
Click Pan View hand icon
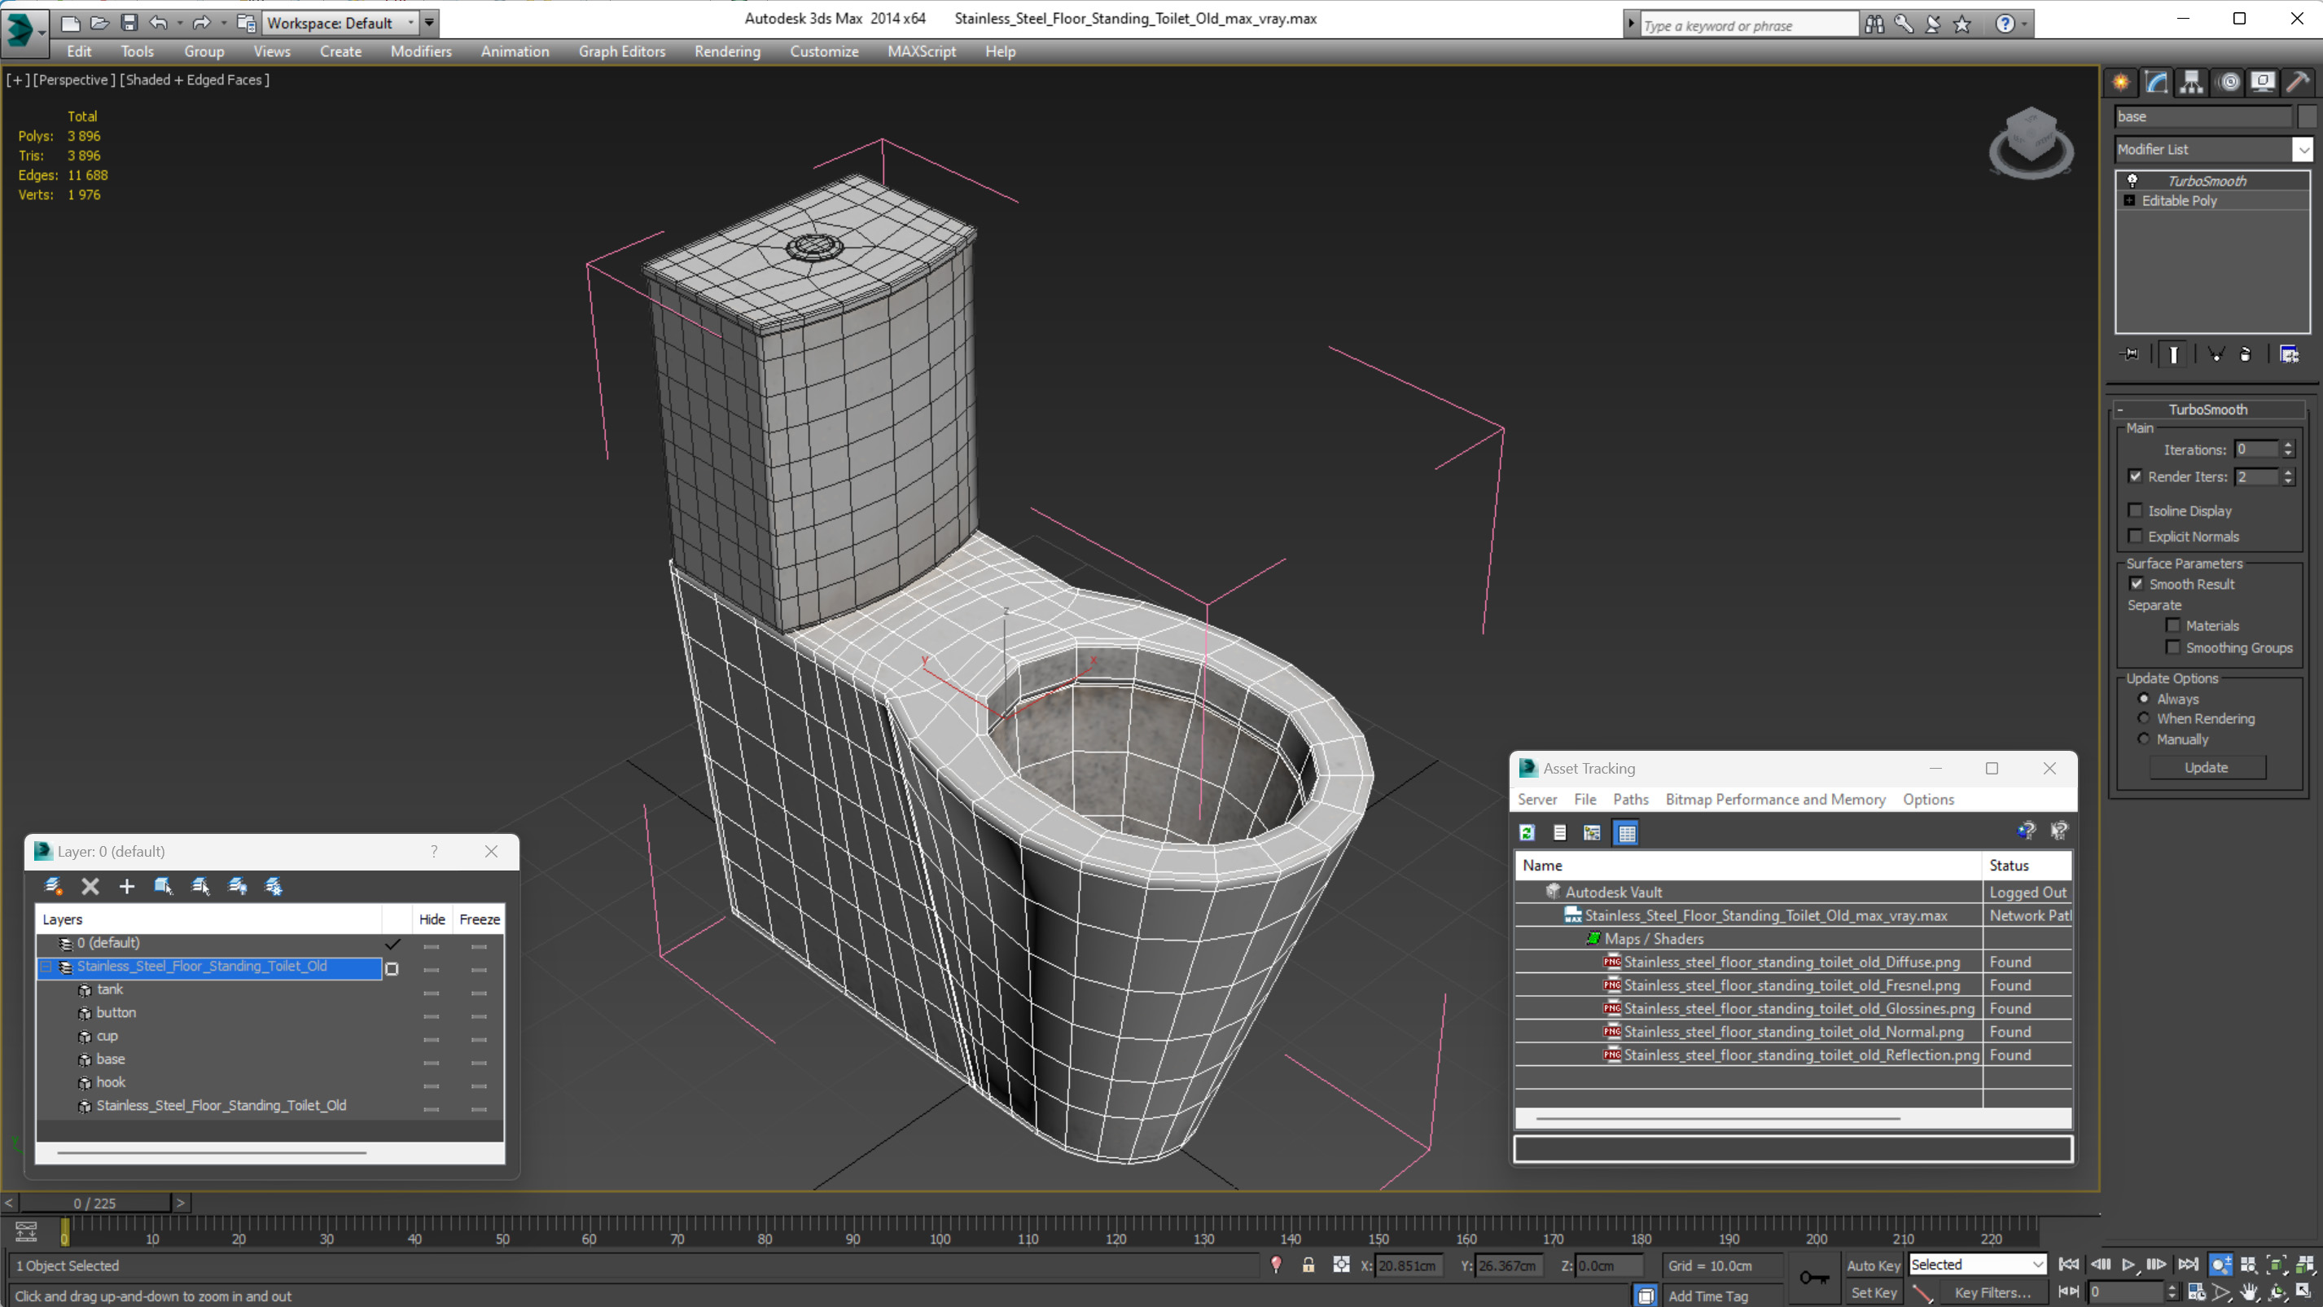pos(2249,1292)
